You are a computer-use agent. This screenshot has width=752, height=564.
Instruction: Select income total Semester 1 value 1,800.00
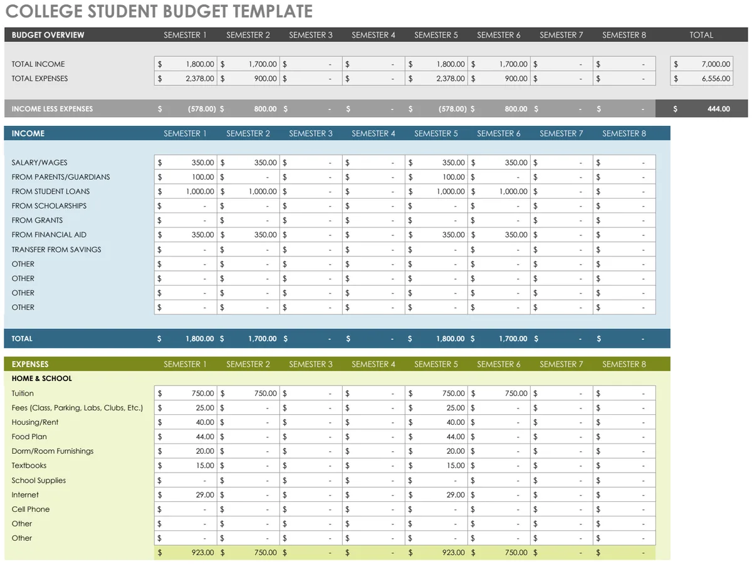pos(185,338)
